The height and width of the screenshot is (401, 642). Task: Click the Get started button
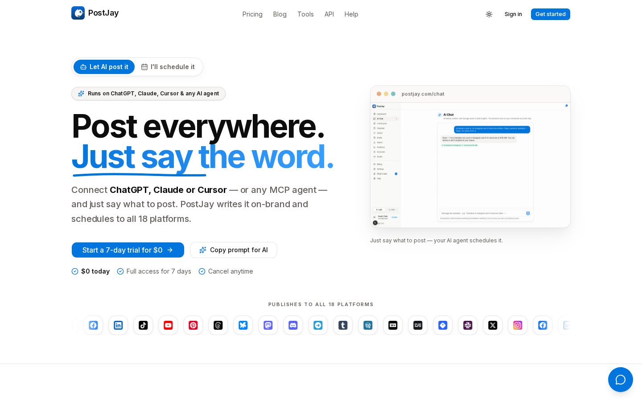coord(551,14)
